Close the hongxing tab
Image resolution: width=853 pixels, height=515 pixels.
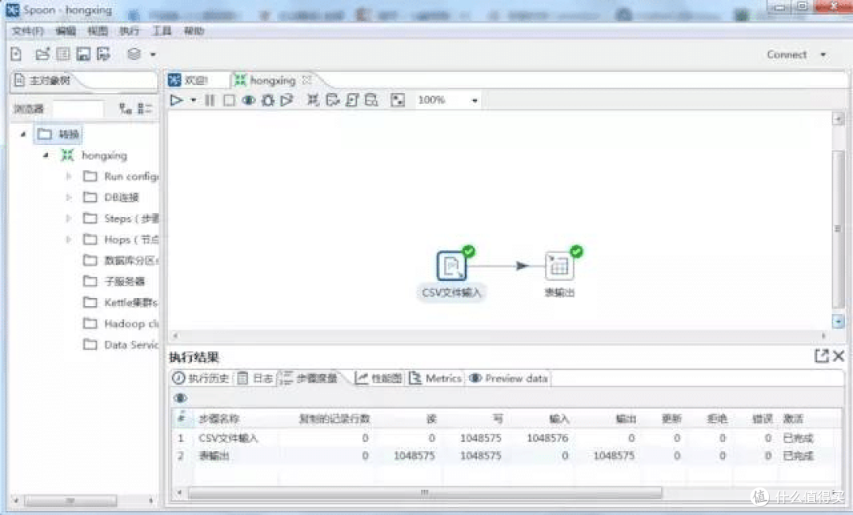[306, 80]
